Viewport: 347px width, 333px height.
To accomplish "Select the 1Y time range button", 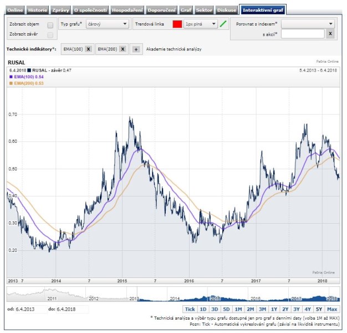I will point(274,309).
